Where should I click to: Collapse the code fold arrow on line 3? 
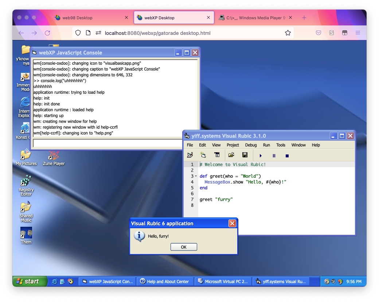[x=196, y=176]
